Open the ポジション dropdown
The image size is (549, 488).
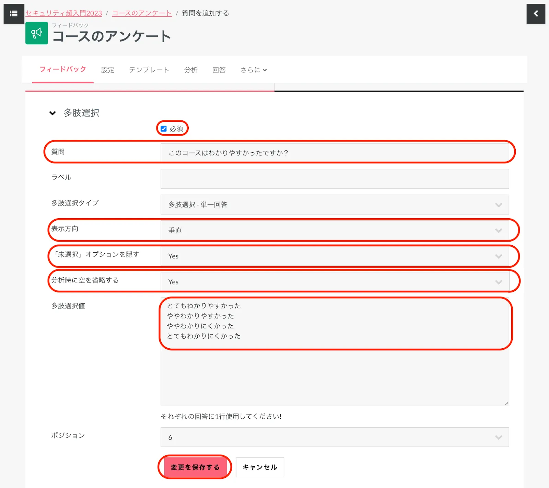[x=334, y=437]
